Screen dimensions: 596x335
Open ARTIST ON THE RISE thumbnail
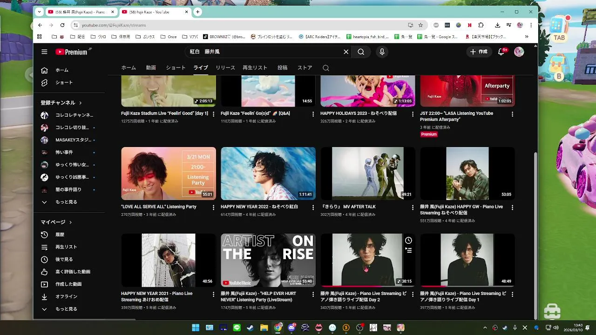click(268, 260)
